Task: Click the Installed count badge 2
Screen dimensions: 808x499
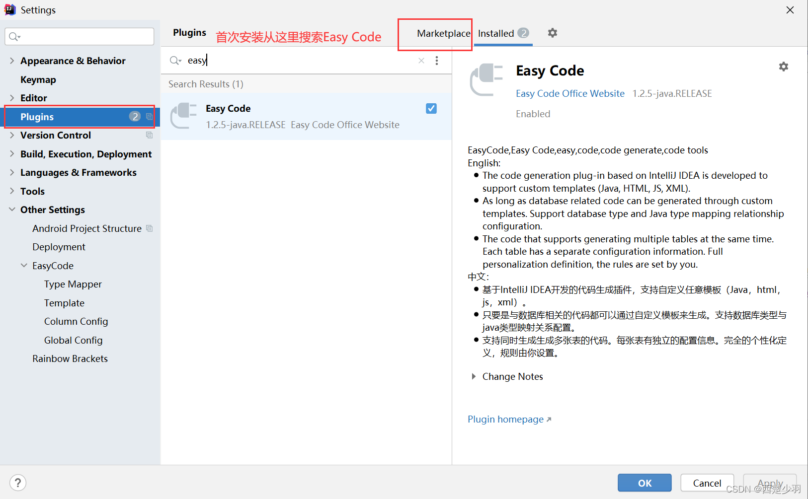Action: coord(523,33)
